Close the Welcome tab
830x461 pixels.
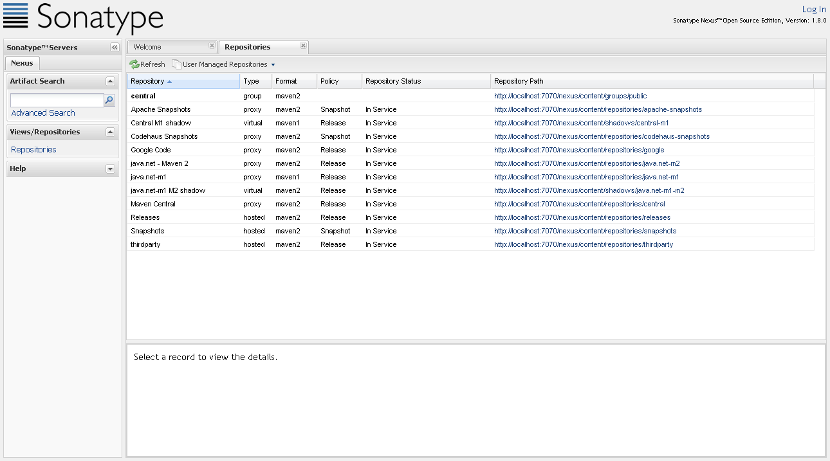(212, 46)
